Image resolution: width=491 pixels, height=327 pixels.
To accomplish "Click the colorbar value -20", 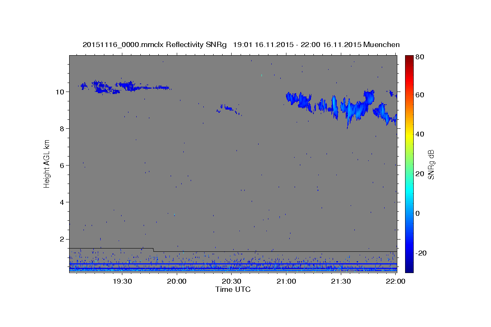I will tap(422, 253).
